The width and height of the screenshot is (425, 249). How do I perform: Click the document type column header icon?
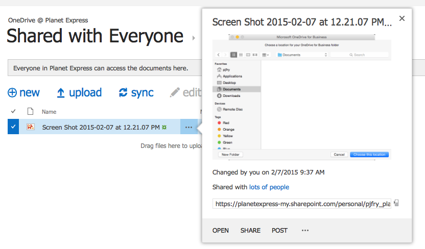tap(30, 111)
